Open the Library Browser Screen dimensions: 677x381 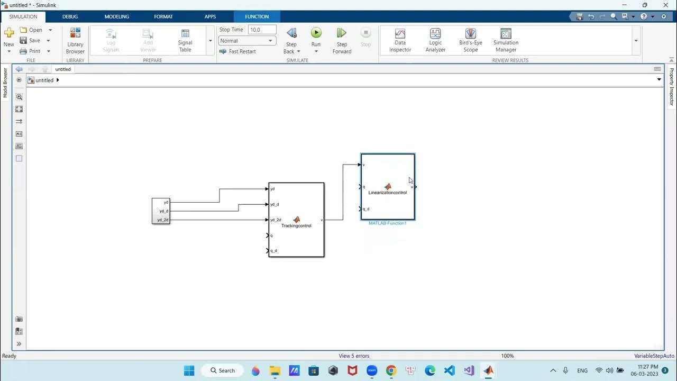(75, 41)
